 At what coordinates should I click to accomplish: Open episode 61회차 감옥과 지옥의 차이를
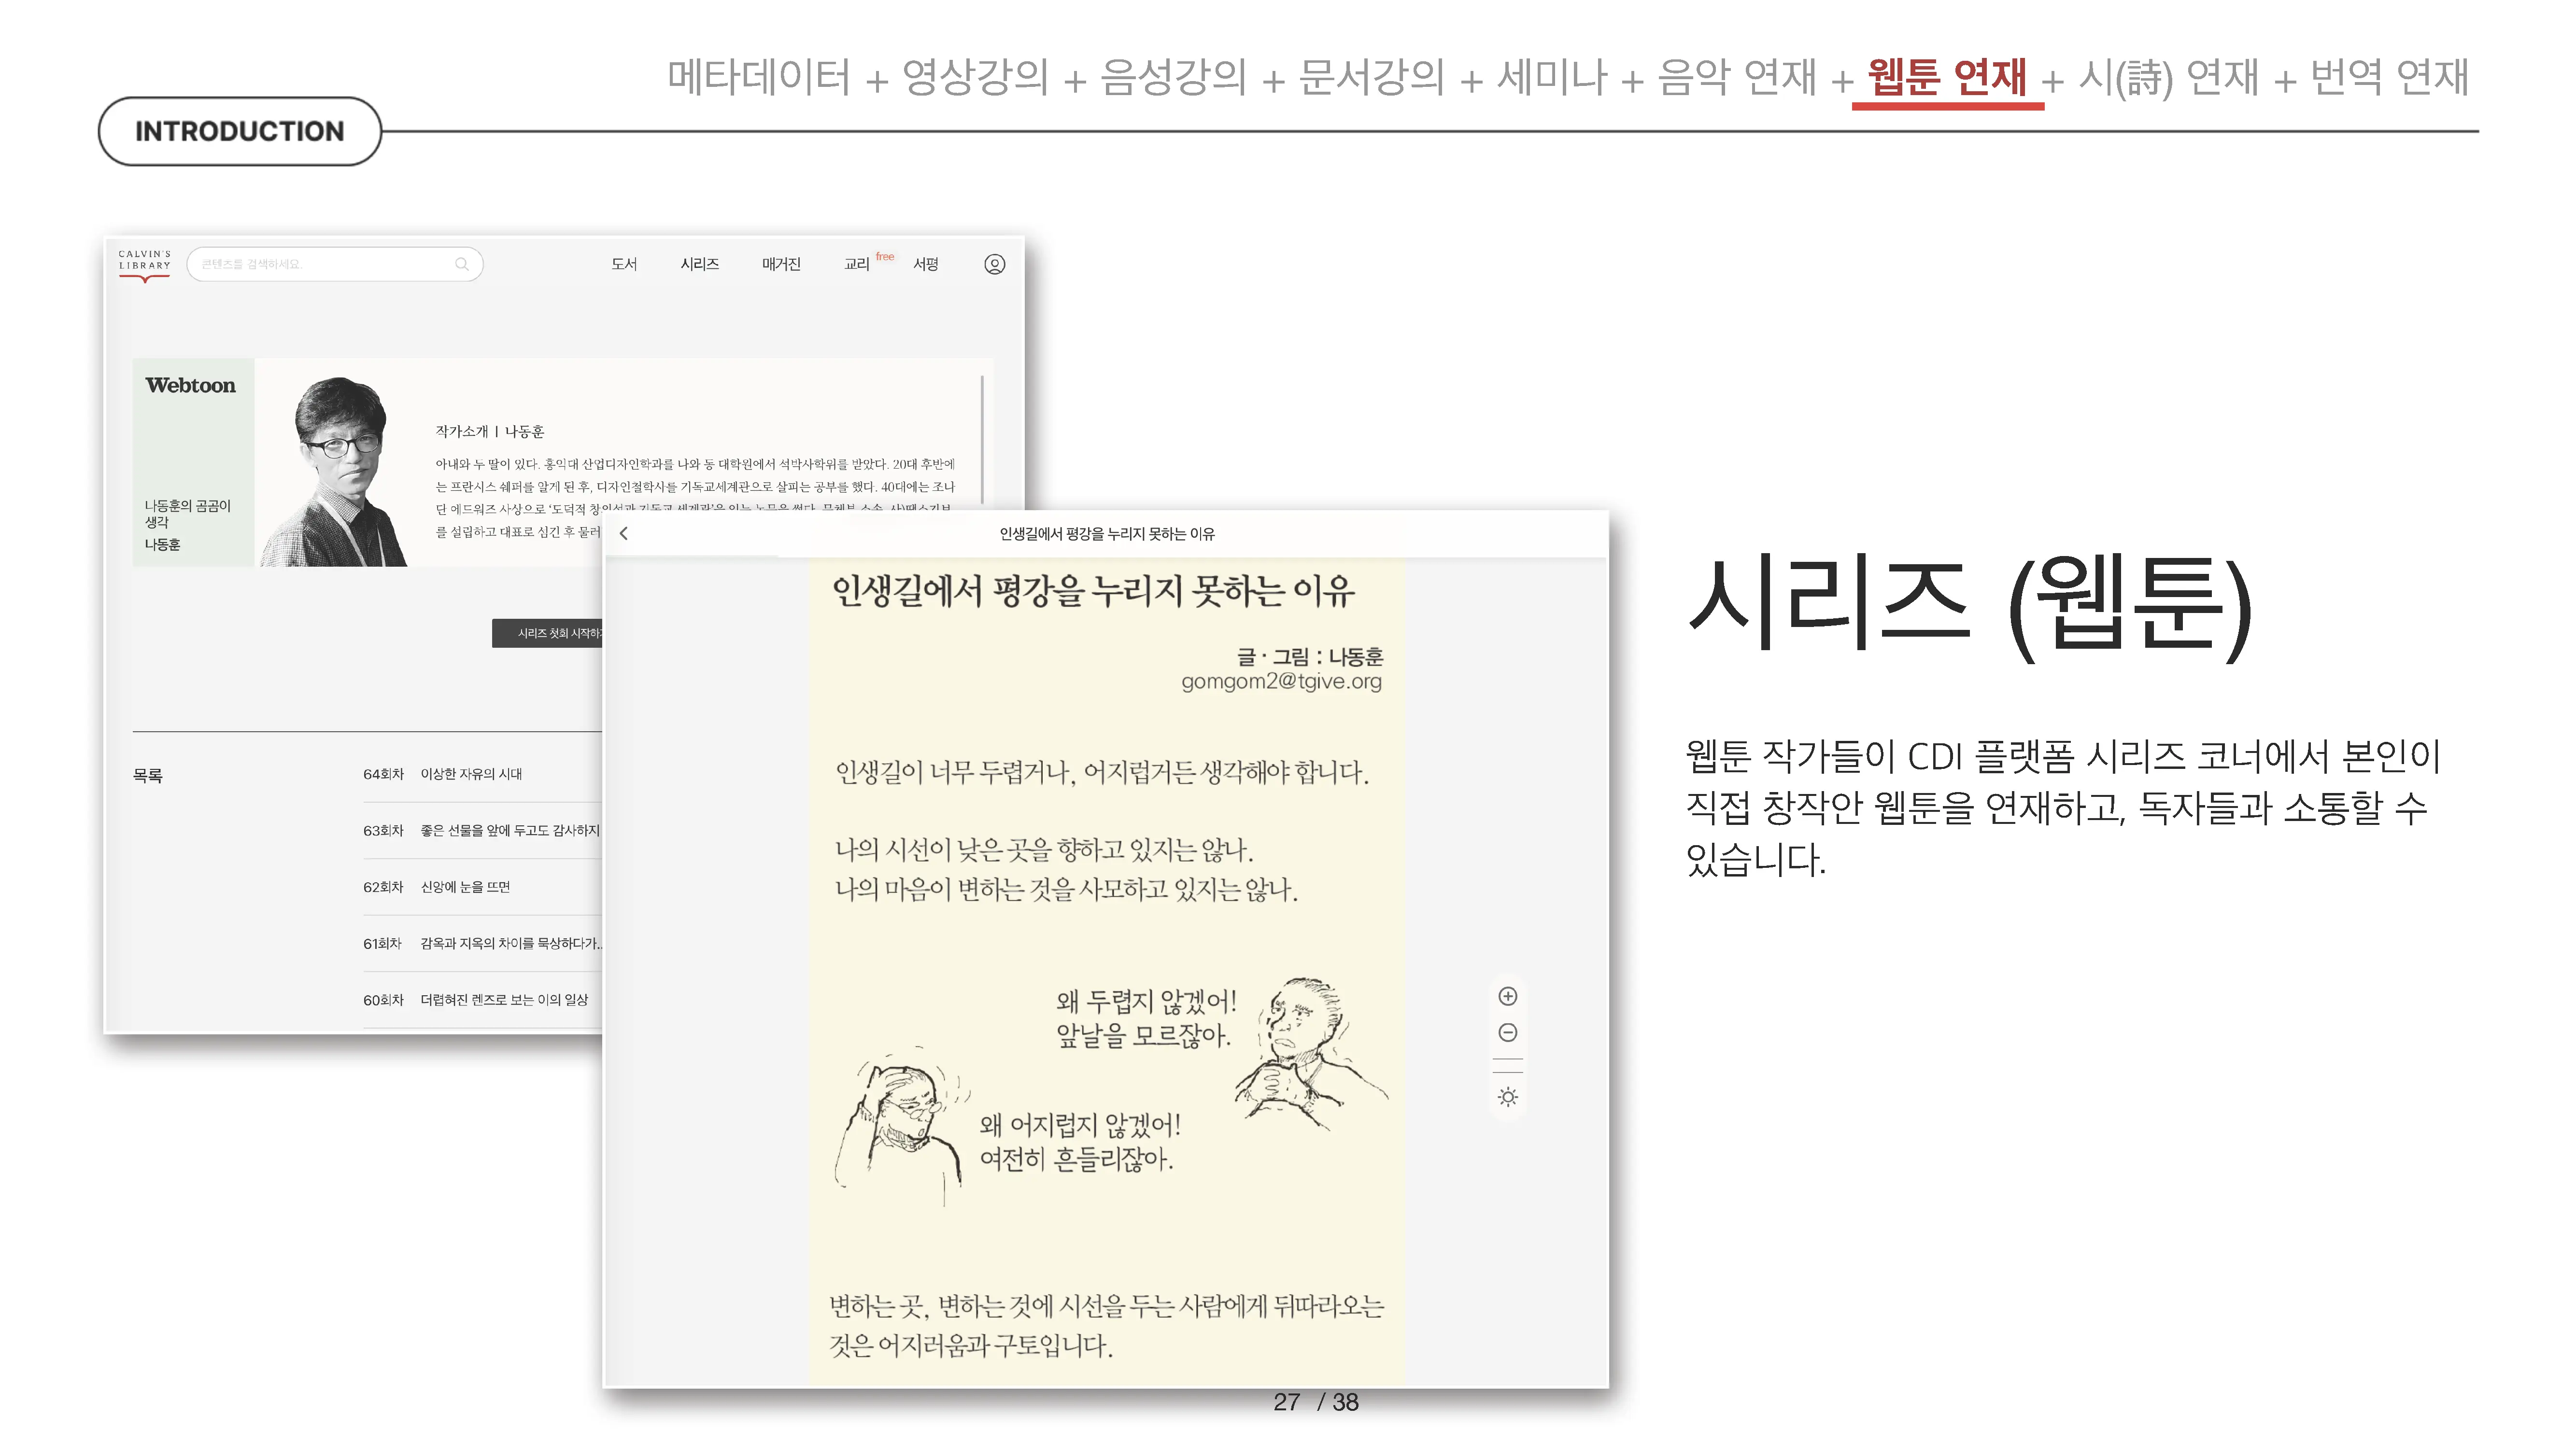(482, 943)
